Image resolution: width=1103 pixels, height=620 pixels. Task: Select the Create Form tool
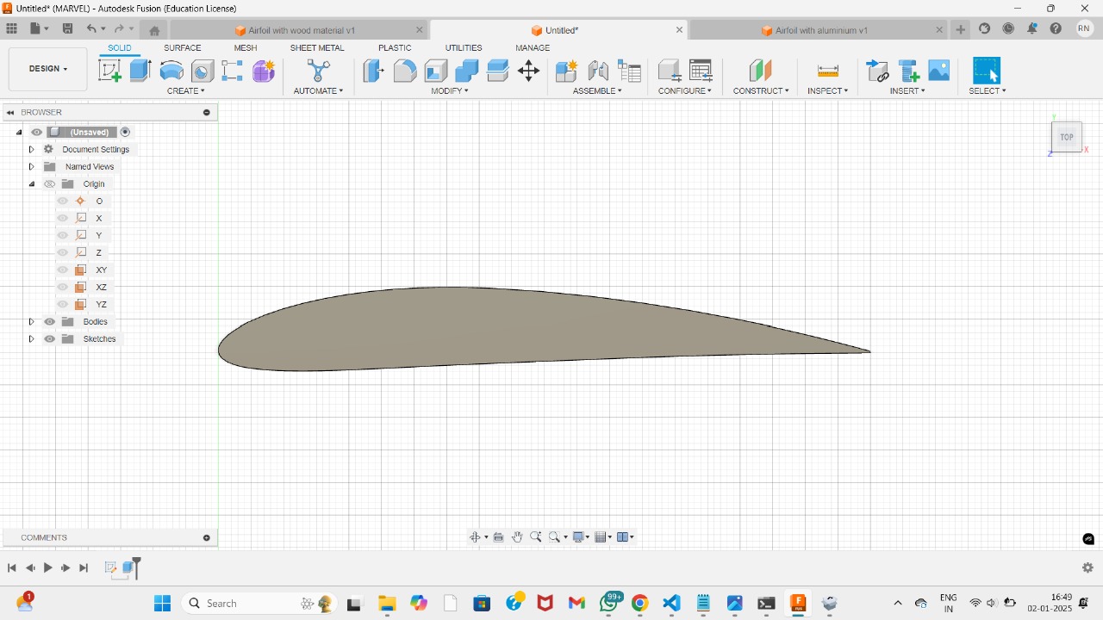(264, 71)
